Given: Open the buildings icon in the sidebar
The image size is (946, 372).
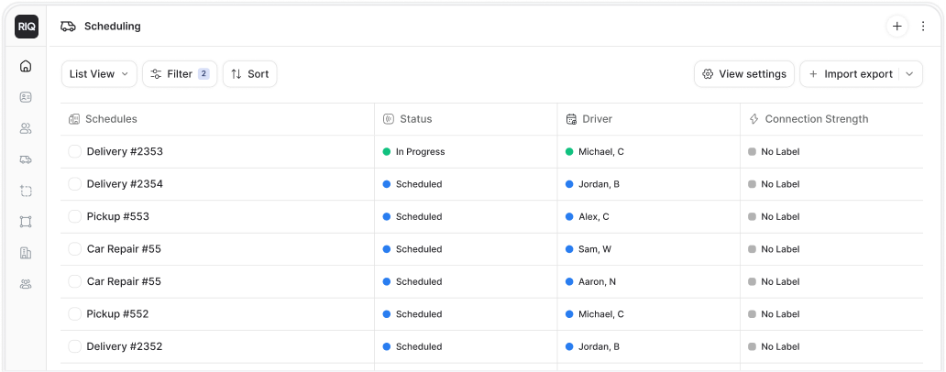Looking at the screenshot, I should 26,253.
